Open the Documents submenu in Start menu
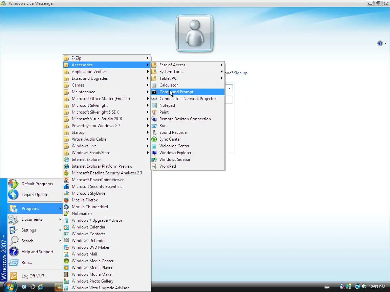 (35, 219)
